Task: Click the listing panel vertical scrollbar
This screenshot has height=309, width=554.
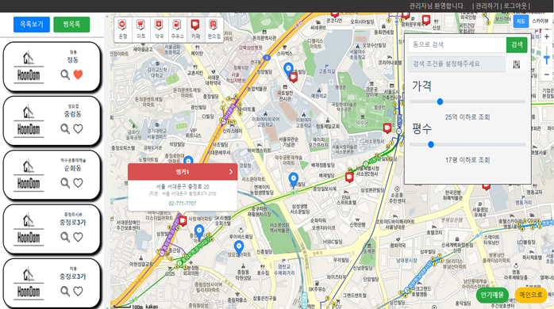Action: (106, 161)
